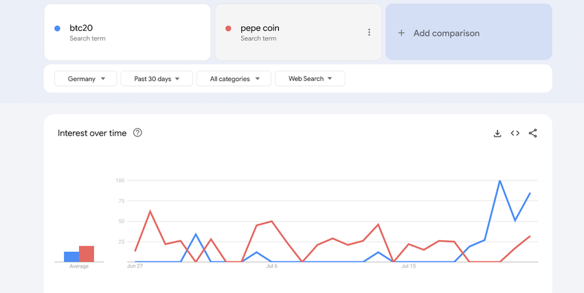Edit the pepe coin search term
The image size is (584, 293).
(260, 28)
